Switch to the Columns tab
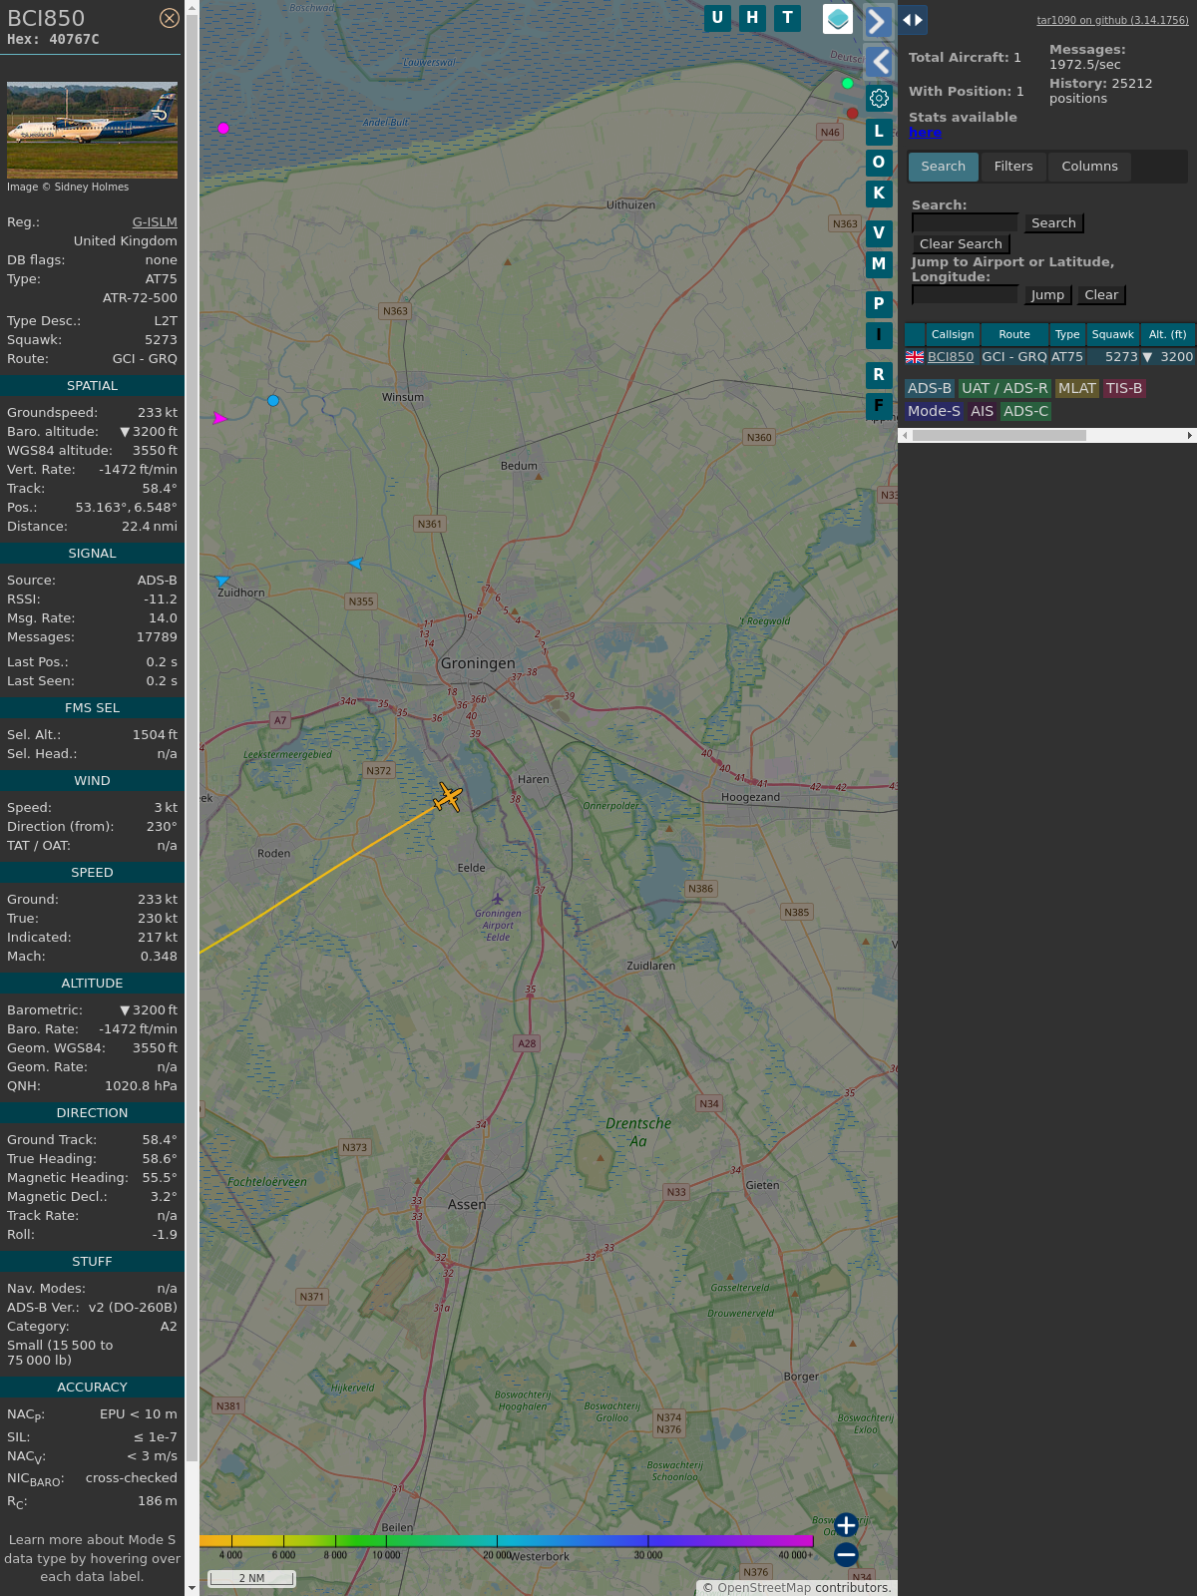Image resolution: width=1197 pixels, height=1596 pixels. (x=1089, y=167)
